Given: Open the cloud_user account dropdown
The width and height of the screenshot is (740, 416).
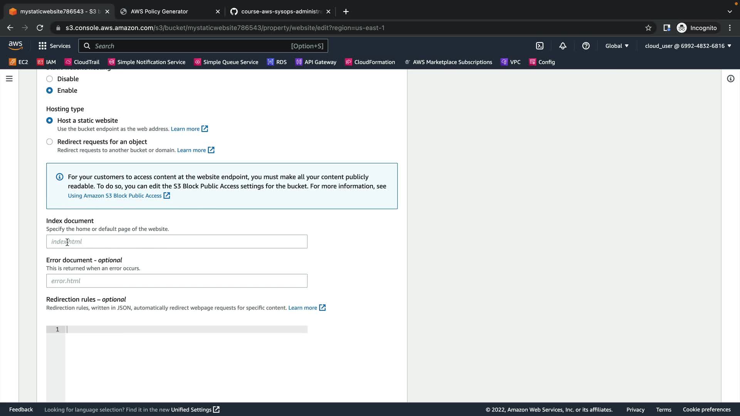Looking at the screenshot, I should coord(688,46).
